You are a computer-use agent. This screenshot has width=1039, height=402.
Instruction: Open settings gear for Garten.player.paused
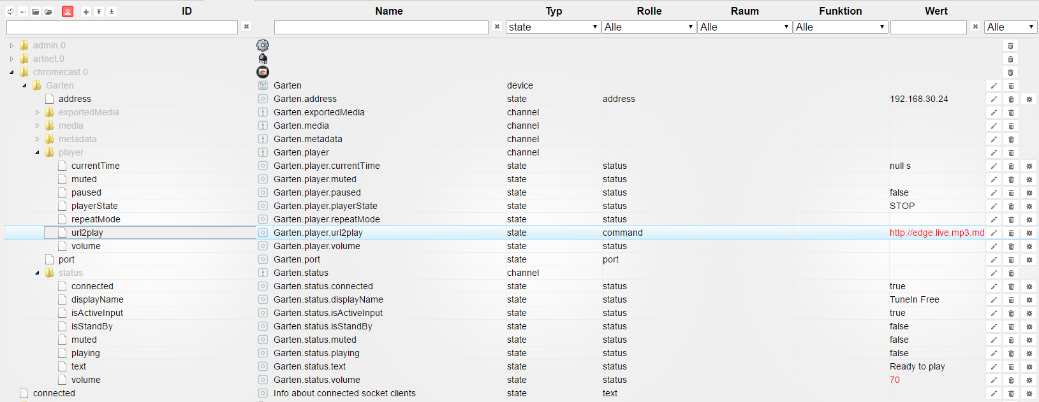coord(1029,193)
